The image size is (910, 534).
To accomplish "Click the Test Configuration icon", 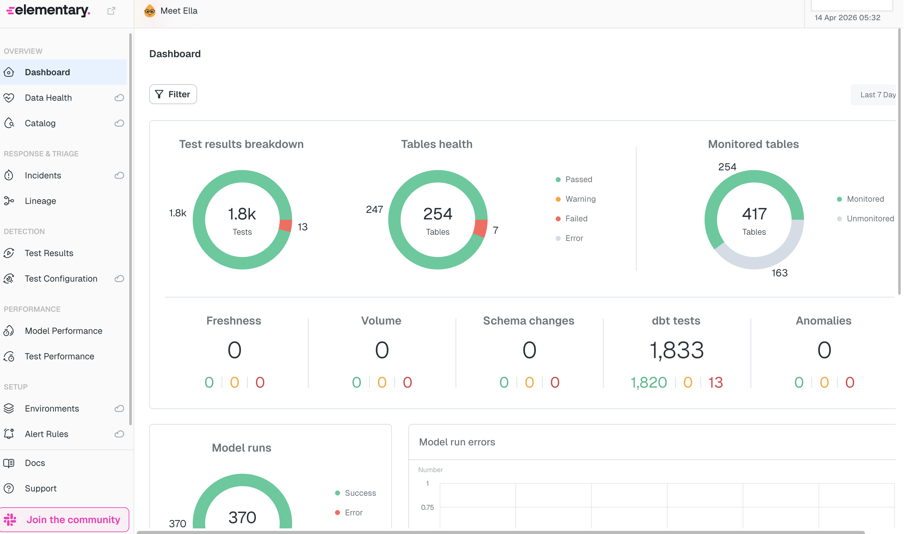I will coord(9,279).
